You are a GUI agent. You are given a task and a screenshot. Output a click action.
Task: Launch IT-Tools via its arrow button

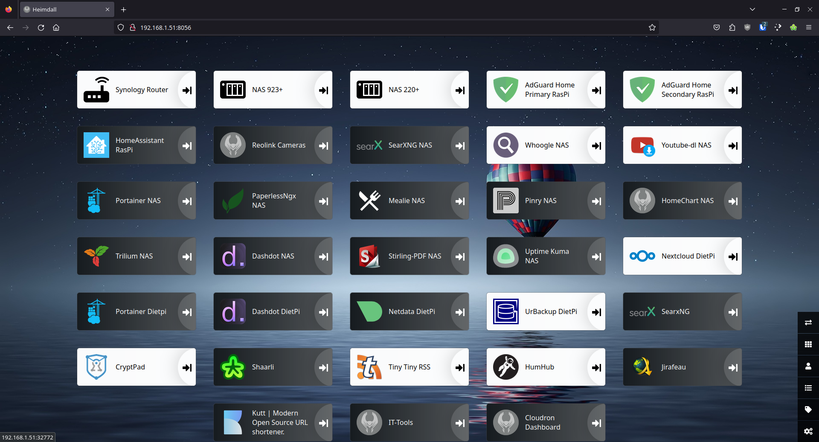pos(460,423)
